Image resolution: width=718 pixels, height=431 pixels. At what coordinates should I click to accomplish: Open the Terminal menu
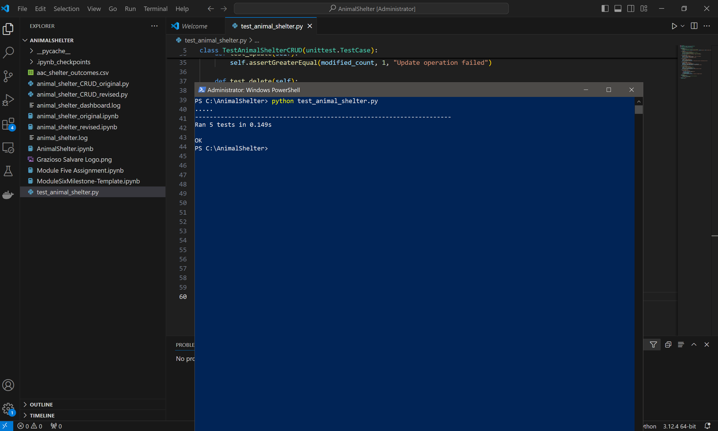pyautogui.click(x=155, y=9)
